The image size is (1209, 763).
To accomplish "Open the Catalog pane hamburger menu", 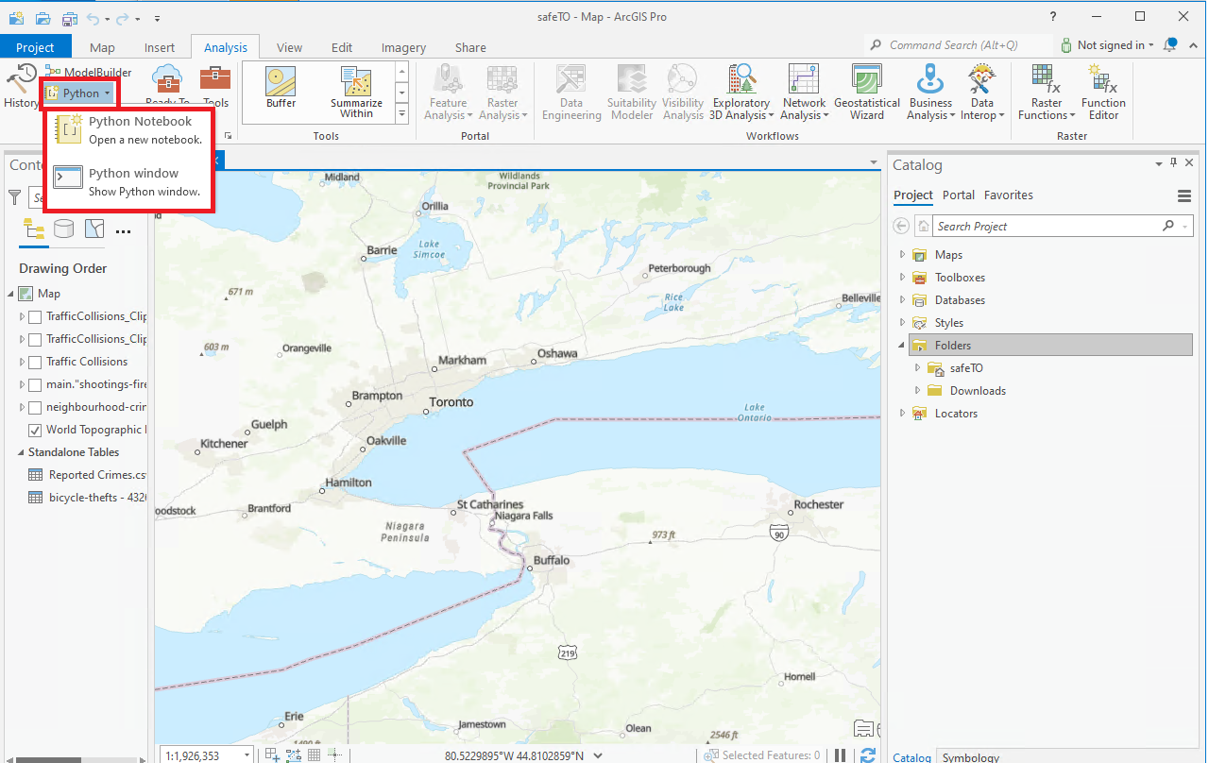I will pyautogui.click(x=1184, y=196).
